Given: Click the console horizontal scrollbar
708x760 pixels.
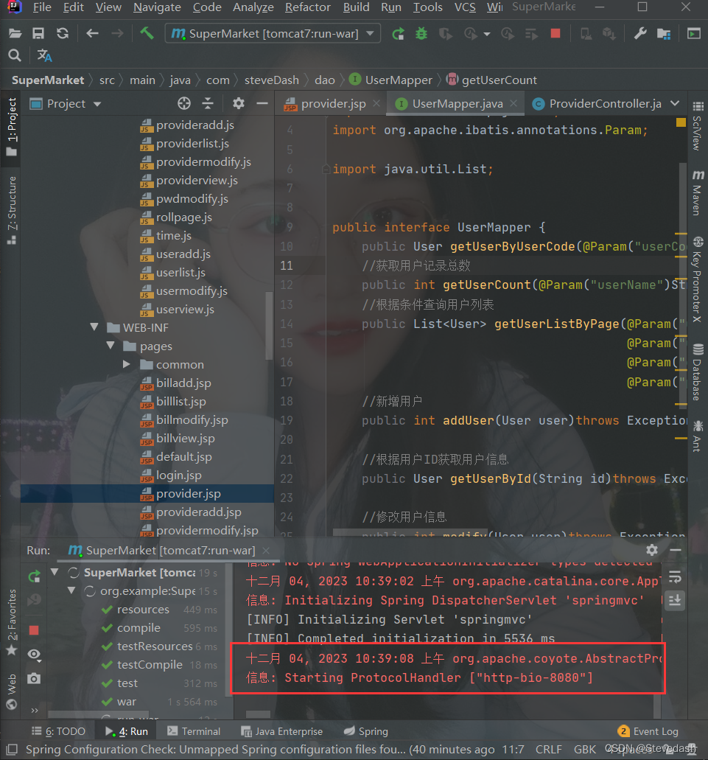Looking at the screenshot, I should point(258,714).
